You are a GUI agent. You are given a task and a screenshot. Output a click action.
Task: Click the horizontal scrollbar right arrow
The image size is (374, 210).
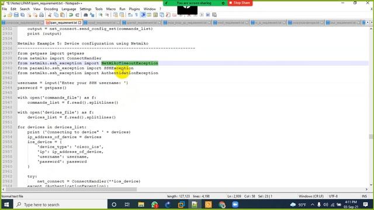tap(366, 189)
